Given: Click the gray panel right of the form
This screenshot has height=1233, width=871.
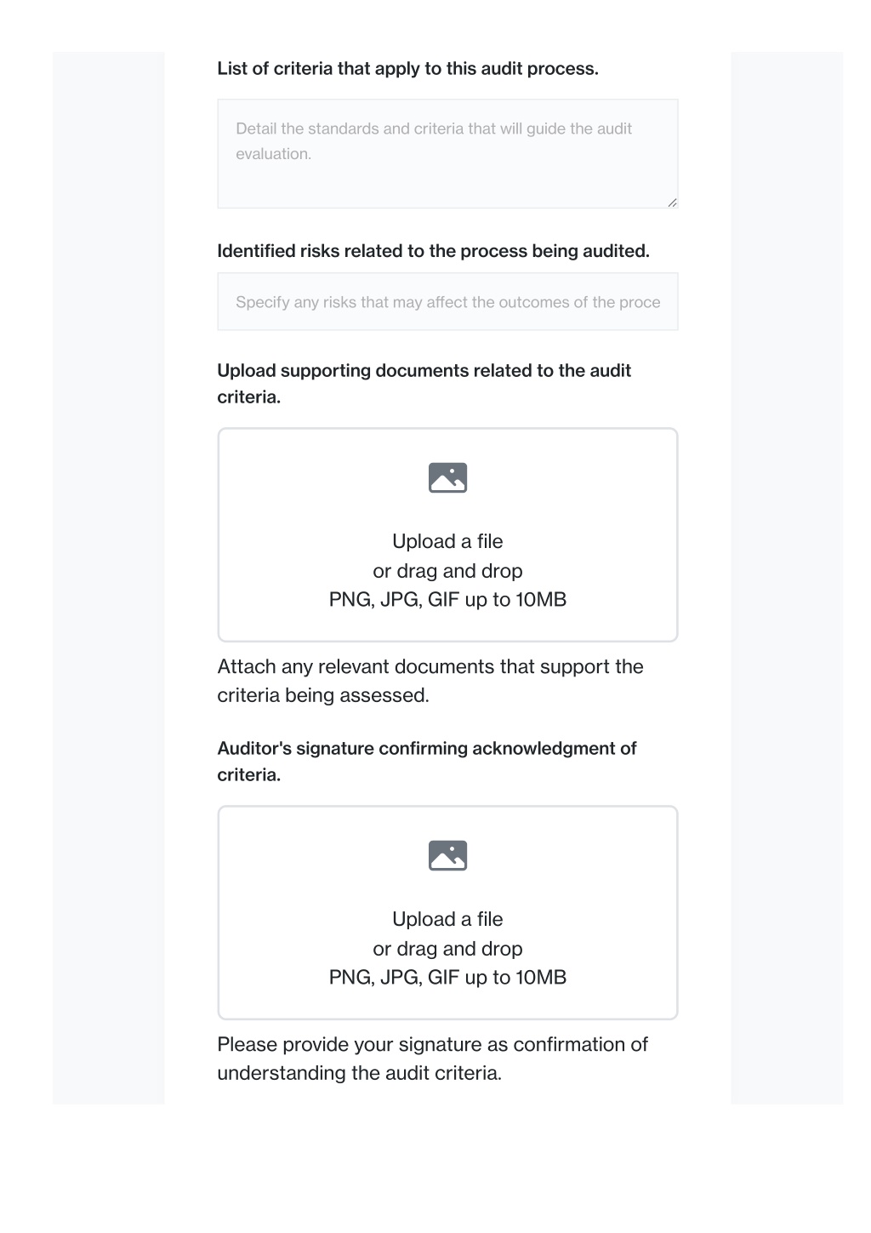Looking at the screenshot, I should coord(787,579).
